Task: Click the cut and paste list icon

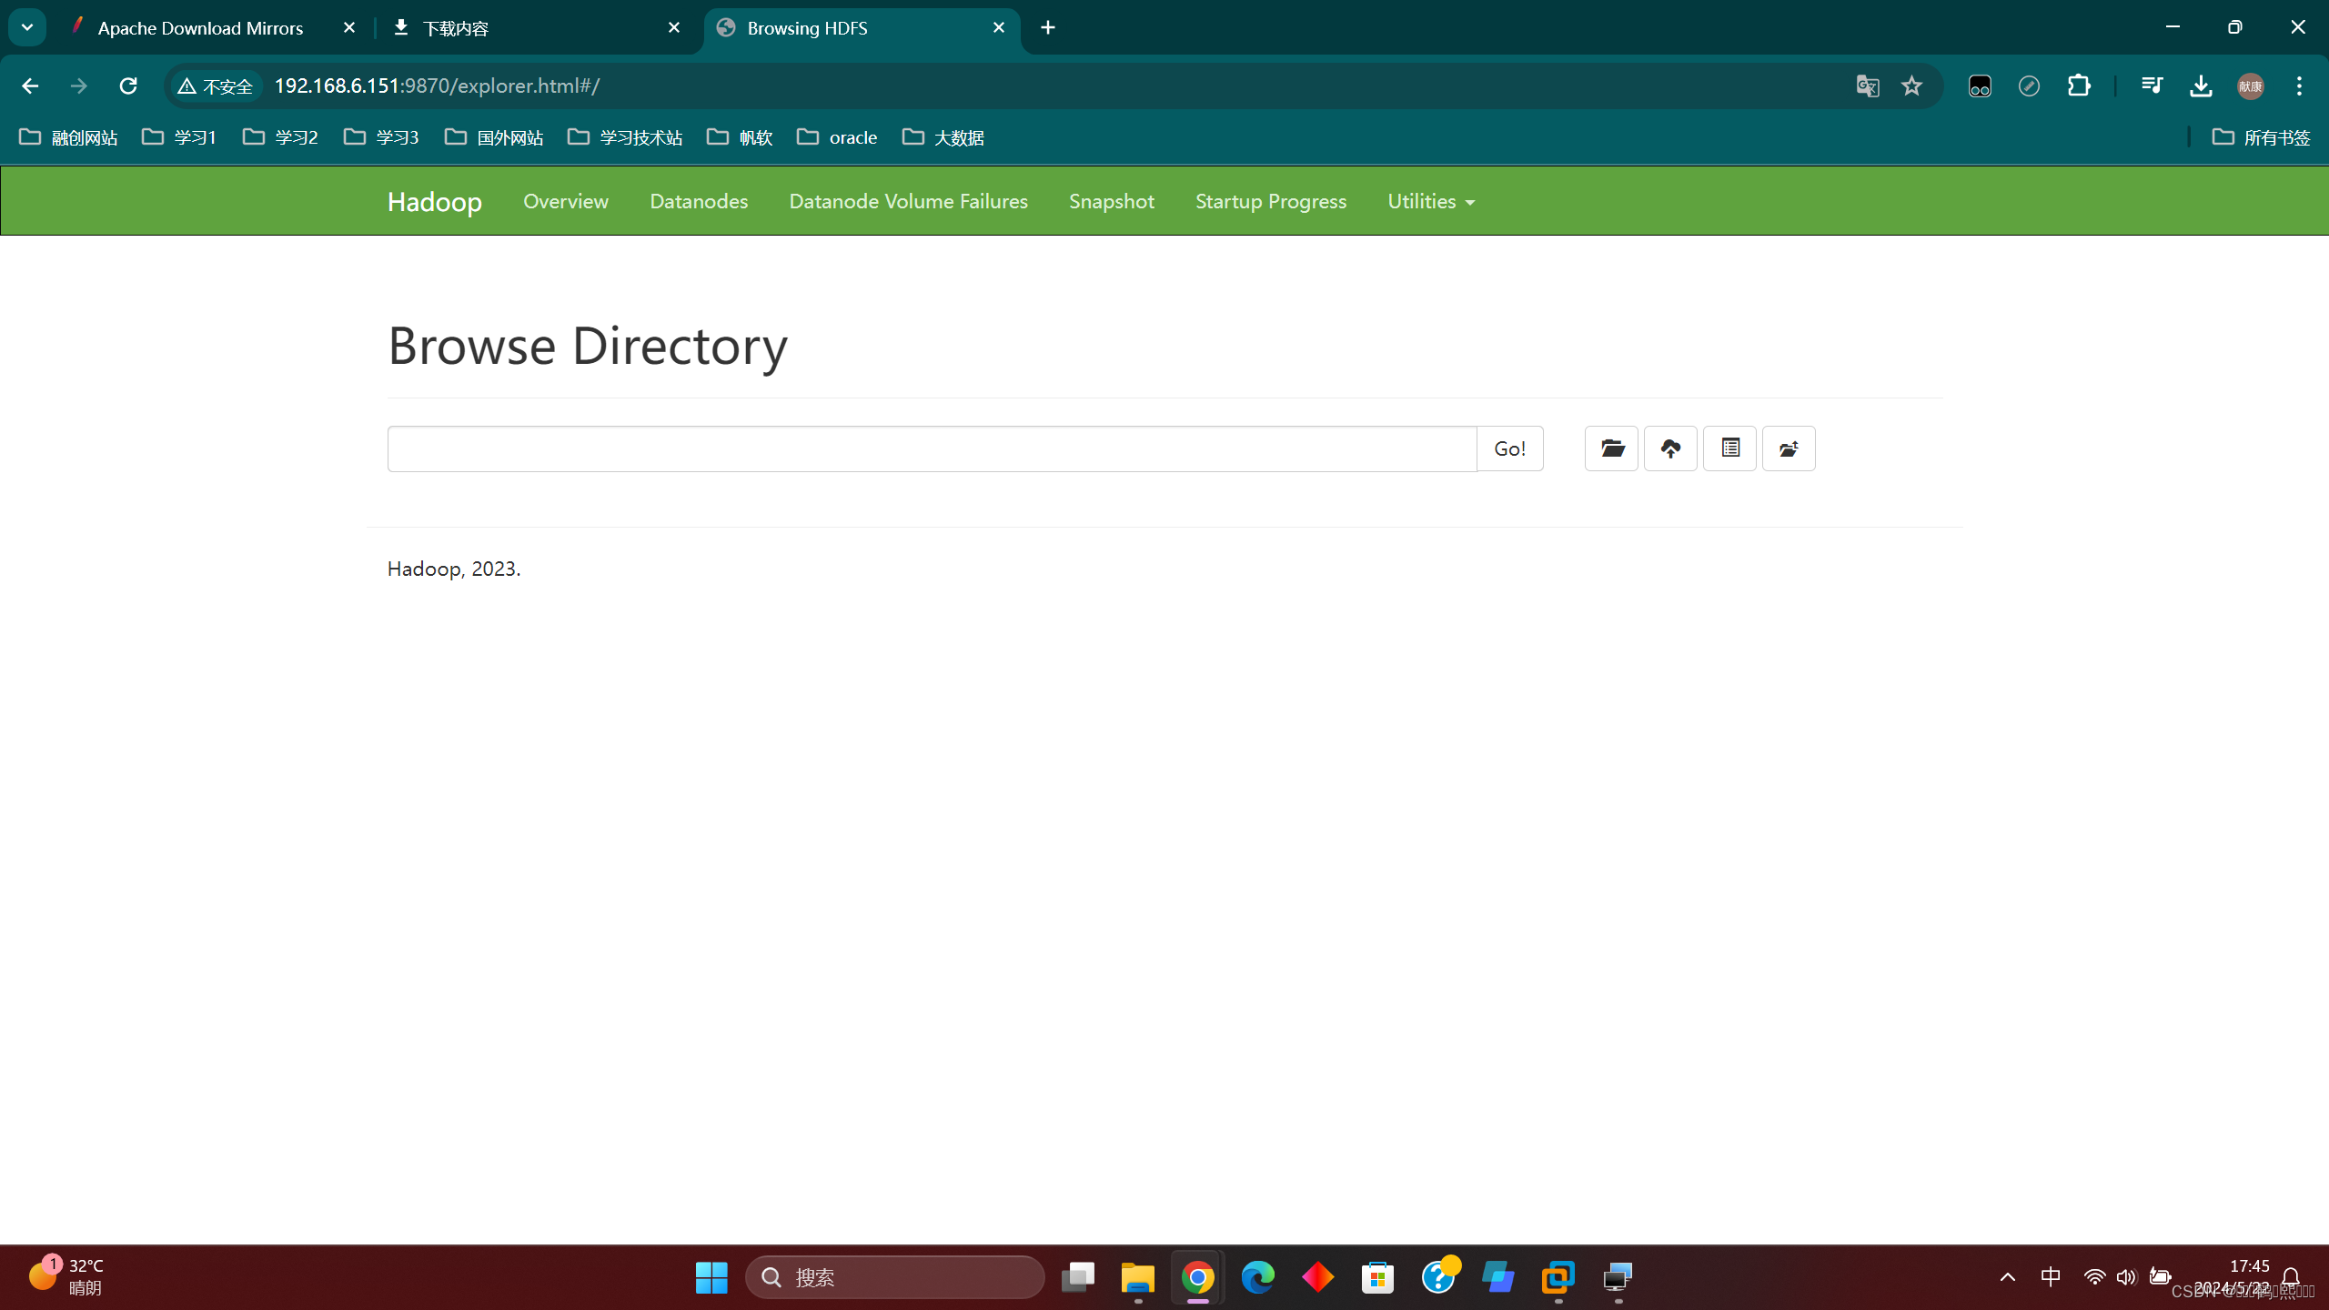Action: (x=1729, y=448)
